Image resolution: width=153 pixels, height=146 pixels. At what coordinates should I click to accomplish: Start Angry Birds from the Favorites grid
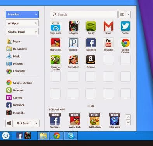tap(56, 43)
